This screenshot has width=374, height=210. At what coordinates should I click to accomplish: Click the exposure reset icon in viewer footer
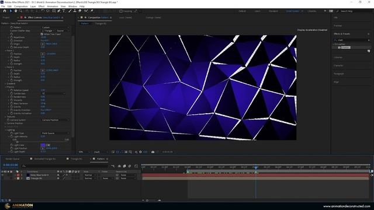coord(140,152)
